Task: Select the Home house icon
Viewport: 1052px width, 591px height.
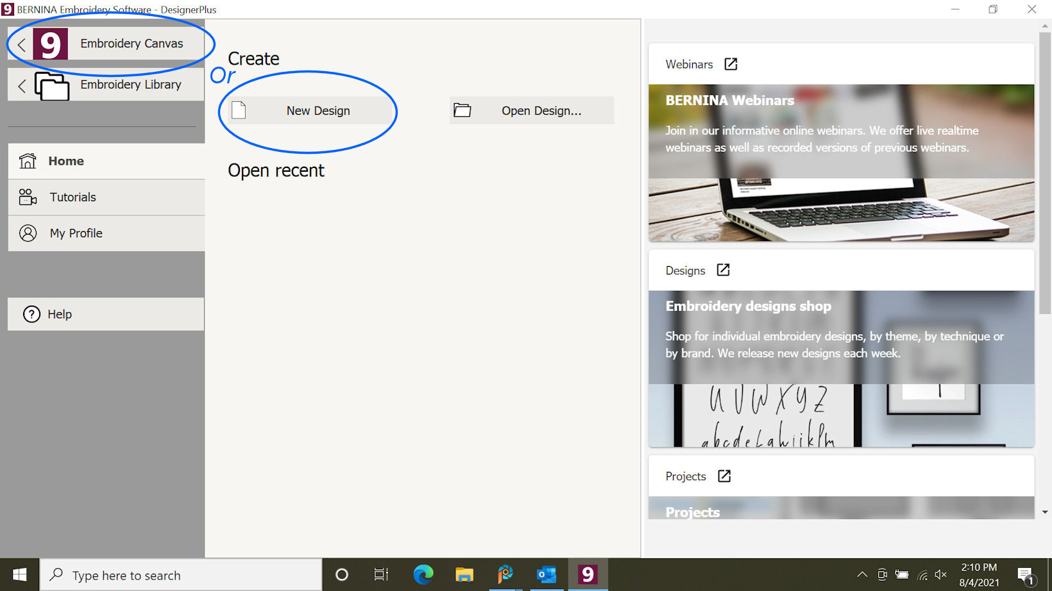Action: click(x=28, y=161)
